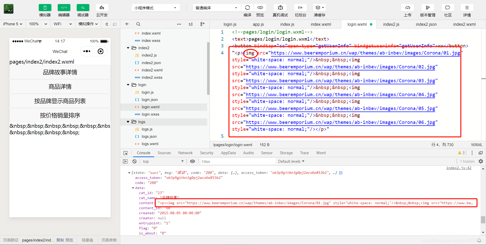Open the top context dropdown
The image size is (486, 245).
point(163,161)
